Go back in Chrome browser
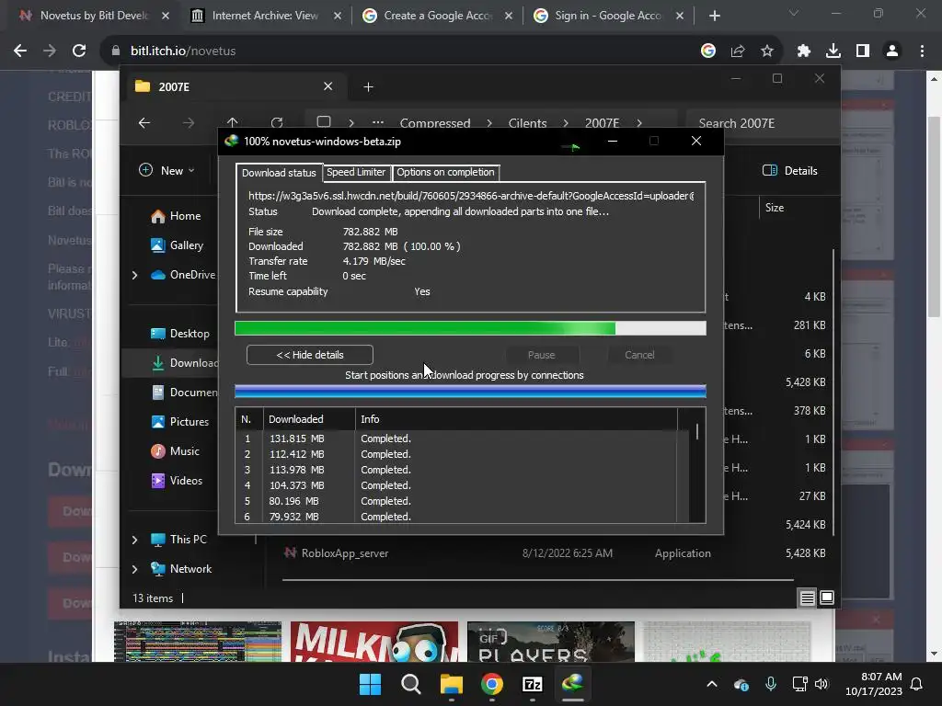This screenshot has width=942, height=706. click(20, 51)
